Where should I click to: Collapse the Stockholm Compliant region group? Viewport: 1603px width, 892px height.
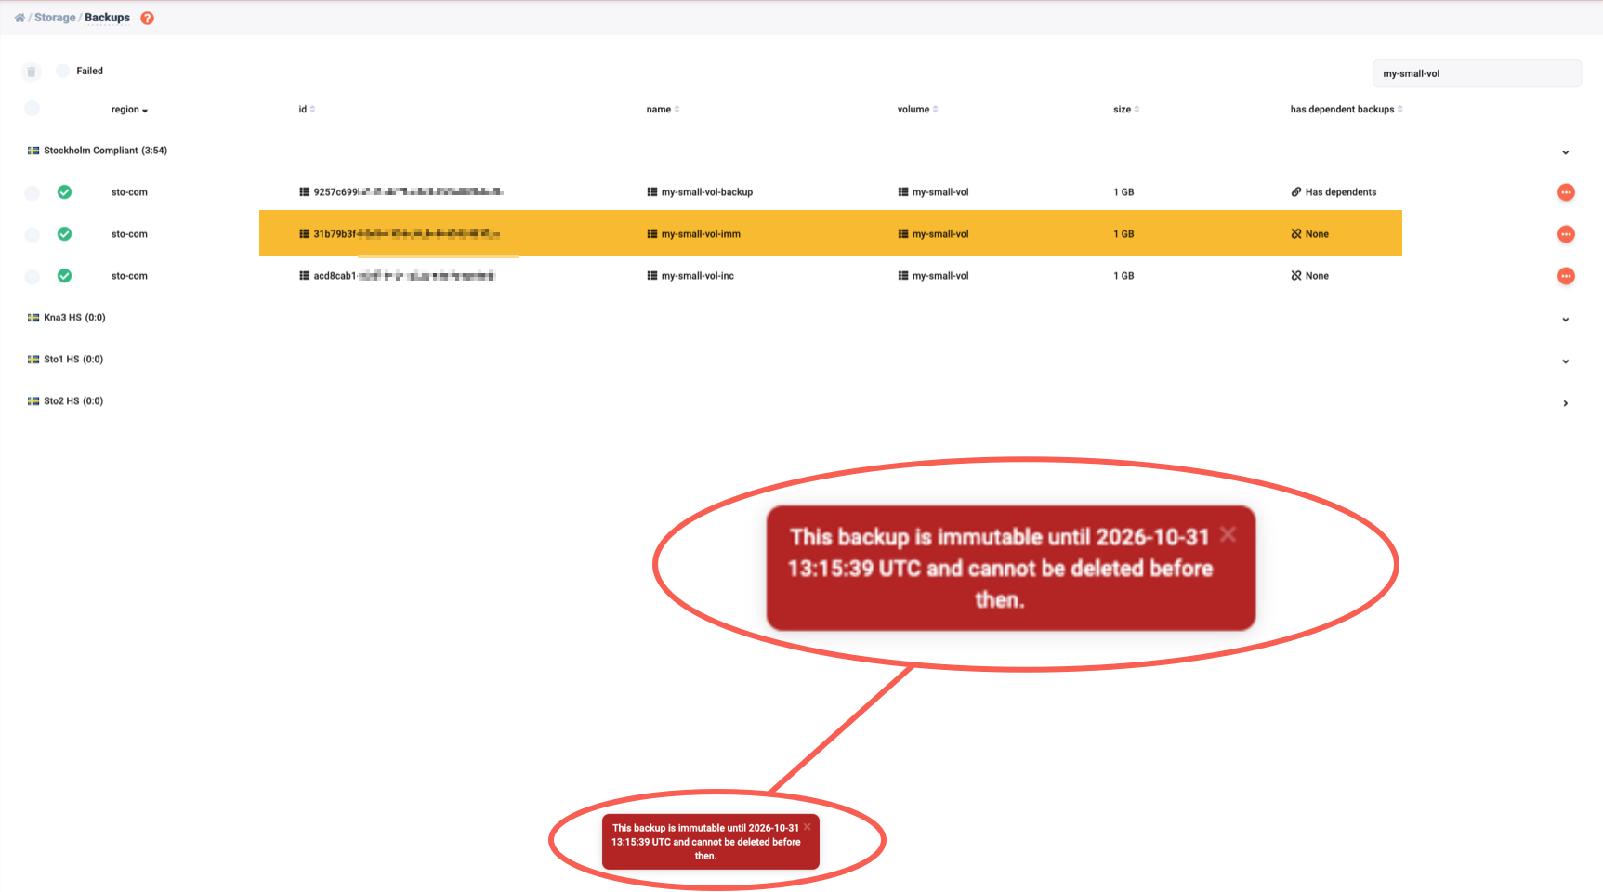pos(1566,152)
